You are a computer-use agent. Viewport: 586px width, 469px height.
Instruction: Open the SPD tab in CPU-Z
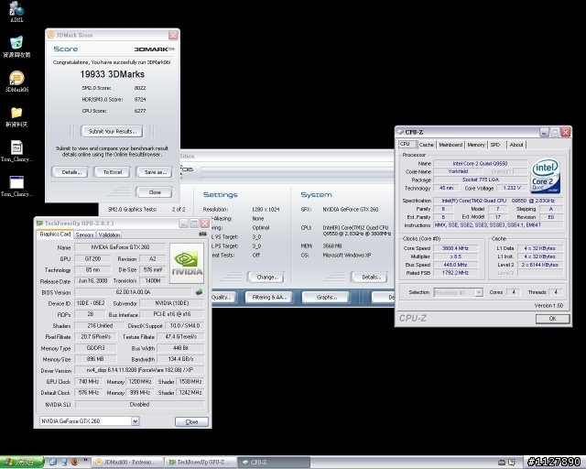pos(495,145)
